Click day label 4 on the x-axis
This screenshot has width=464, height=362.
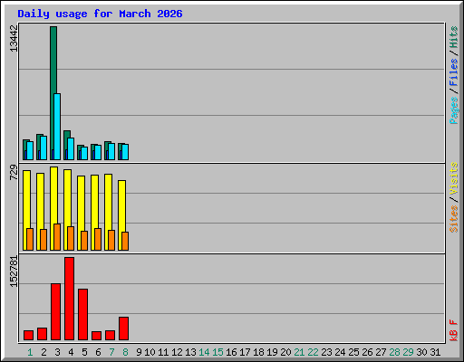click(71, 352)
